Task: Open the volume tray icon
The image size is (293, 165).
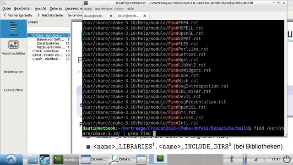Action: [x=265, y=159]
